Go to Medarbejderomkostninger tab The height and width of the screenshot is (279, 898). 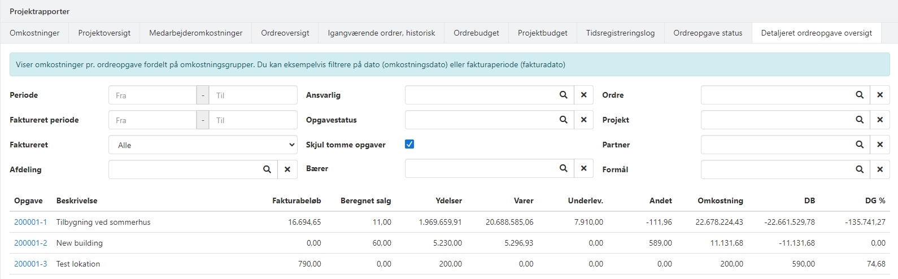pos(196,33)
